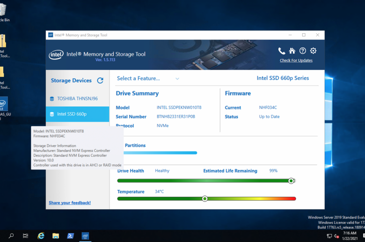Click the Intel logo in the header
This screenshot has height=242, width=365.
[56, 54]
